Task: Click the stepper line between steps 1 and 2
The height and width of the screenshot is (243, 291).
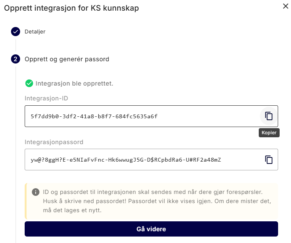Action: pos(16,45)
